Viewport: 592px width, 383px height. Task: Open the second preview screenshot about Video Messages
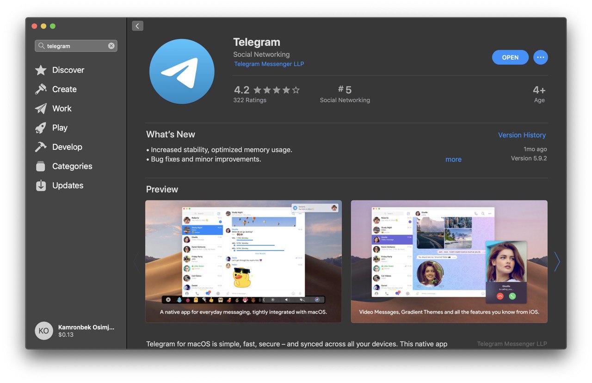[x=449, y=261]
